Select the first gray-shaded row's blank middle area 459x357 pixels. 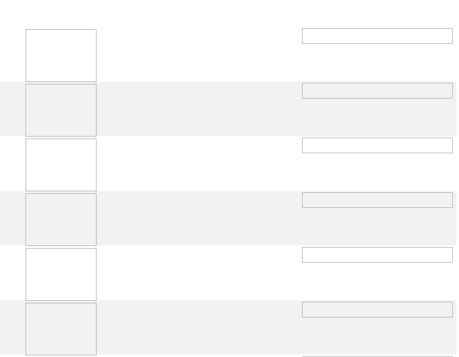tap(198, 110)
